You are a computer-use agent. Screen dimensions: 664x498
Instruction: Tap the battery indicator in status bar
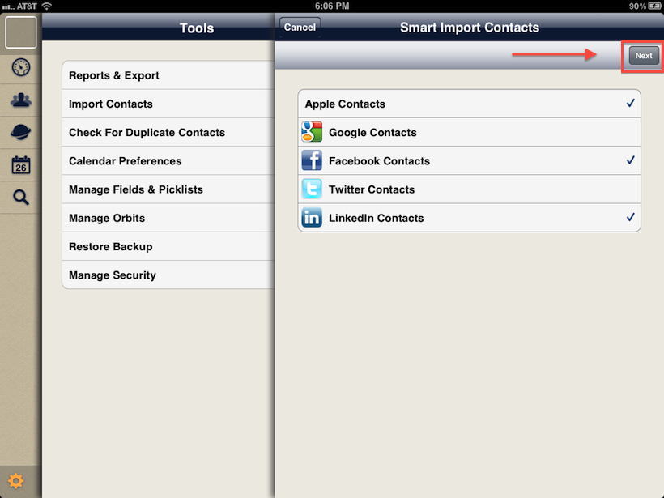coord(650,6)
